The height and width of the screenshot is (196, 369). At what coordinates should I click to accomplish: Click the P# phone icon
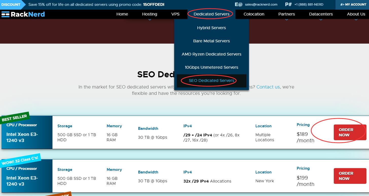288,5
